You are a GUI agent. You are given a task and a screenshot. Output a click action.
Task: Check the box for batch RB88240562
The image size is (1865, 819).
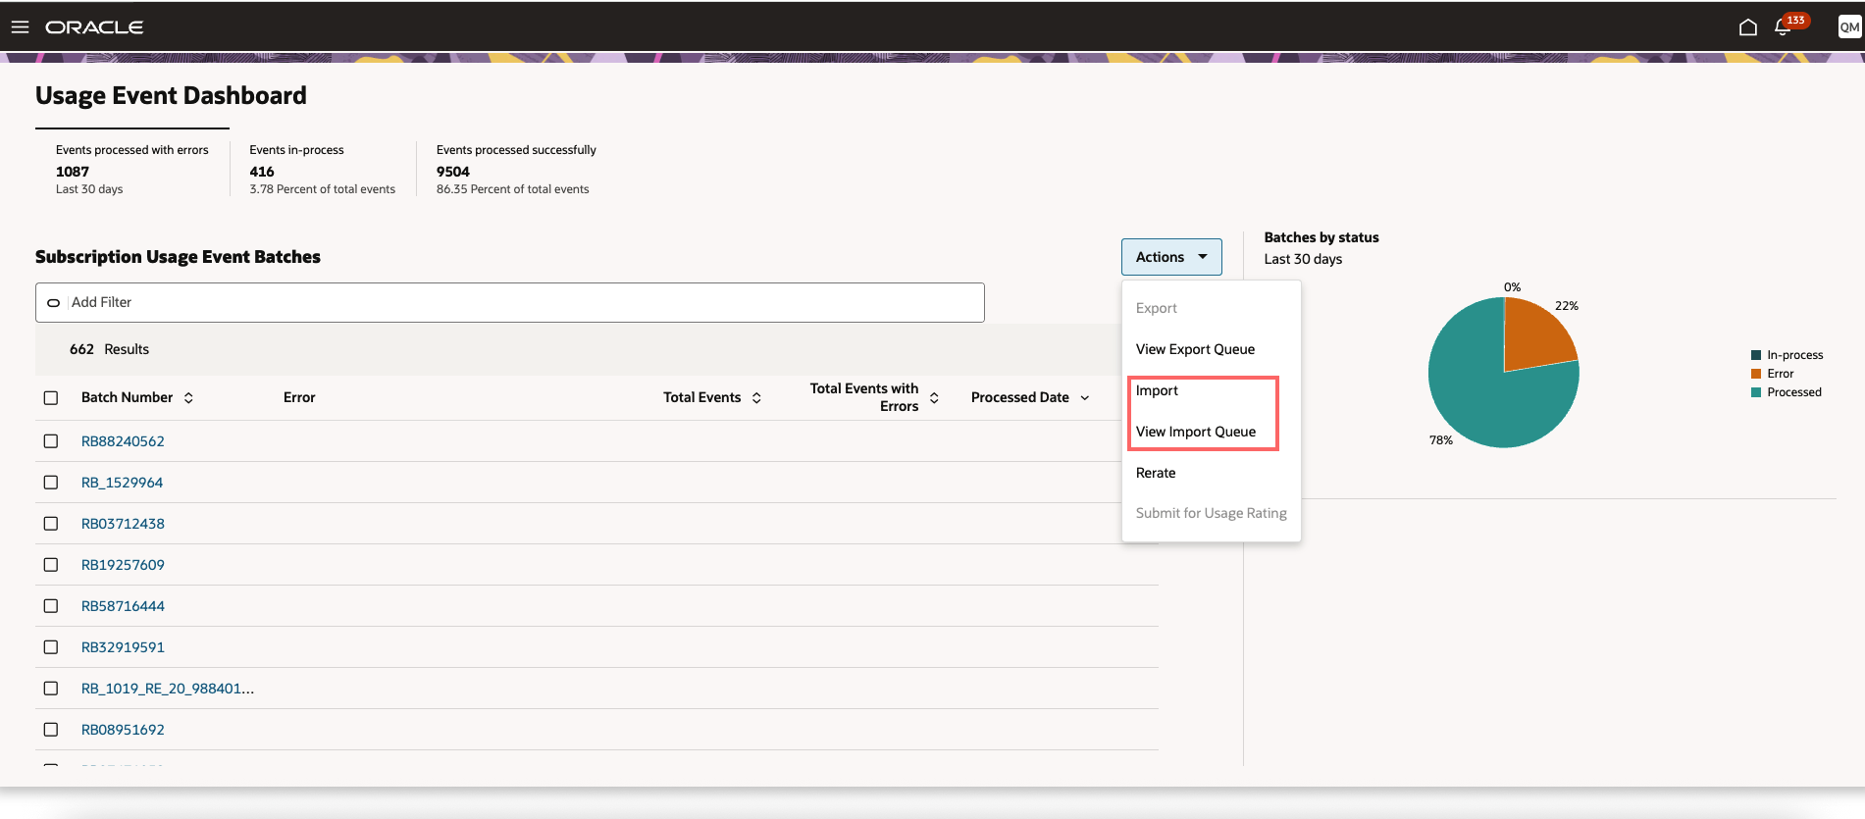pos(51,441)
